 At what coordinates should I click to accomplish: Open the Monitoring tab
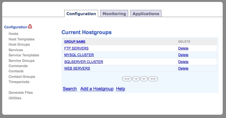tap(114, 13)
